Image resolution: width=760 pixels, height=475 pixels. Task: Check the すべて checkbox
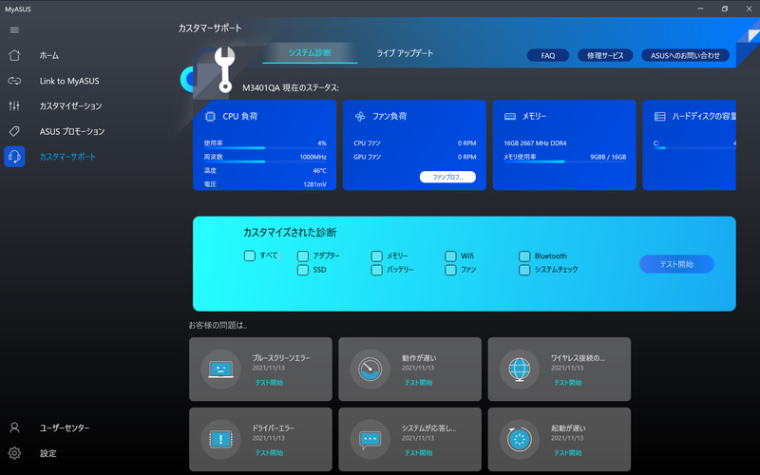click(249, 256)
